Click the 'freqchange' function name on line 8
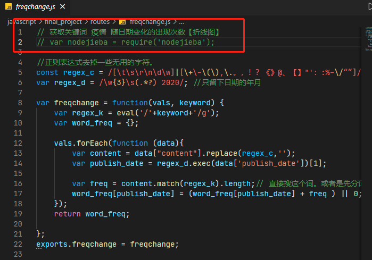Image resolution: width=372 pixels, height=260 pixels. click(x=77, y=103)
